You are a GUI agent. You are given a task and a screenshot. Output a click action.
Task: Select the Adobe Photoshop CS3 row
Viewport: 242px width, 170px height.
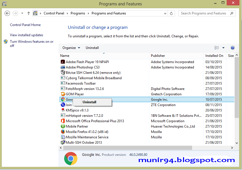pos(147,67)
